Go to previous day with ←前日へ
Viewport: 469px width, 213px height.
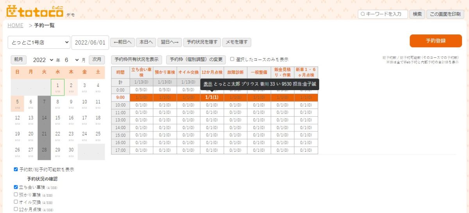click(123, 42)
